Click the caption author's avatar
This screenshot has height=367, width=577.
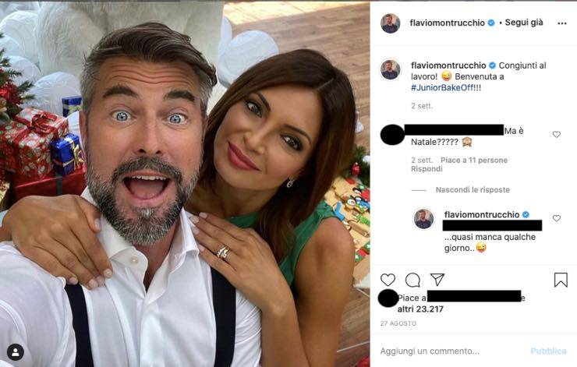(x=390, y=69)
